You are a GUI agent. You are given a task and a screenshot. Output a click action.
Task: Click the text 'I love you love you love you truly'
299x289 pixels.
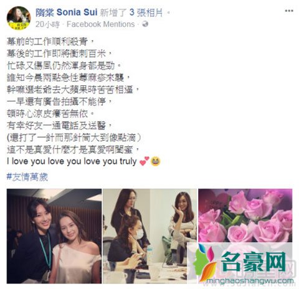[72, 161]
